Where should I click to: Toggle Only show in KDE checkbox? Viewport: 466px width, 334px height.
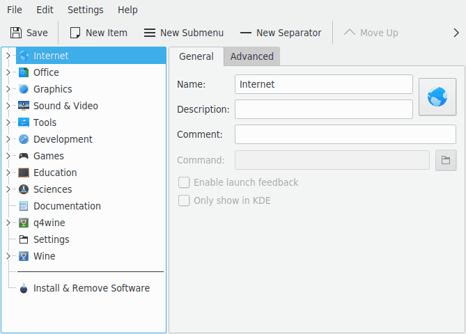pyautogui.click(x=185, y=200)
